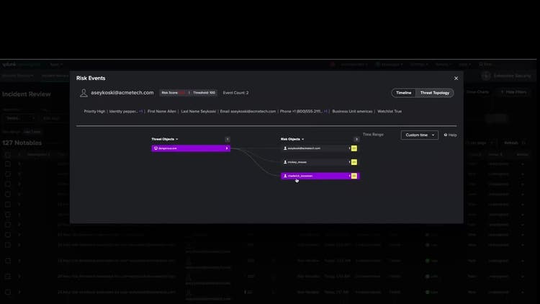This screenshot has width=540, height=304.
Task: Click the yellow score badge on mickey_mouse
Action: tap(354, 162)
